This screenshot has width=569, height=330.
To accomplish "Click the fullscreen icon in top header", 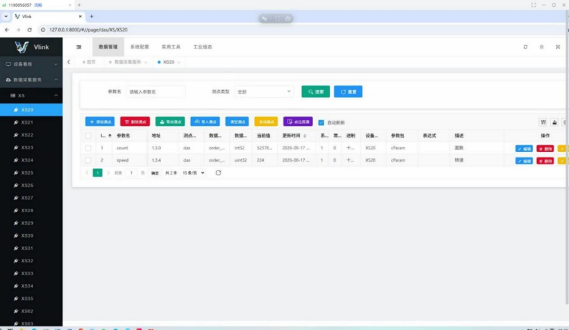I will (x=558, y=47).
